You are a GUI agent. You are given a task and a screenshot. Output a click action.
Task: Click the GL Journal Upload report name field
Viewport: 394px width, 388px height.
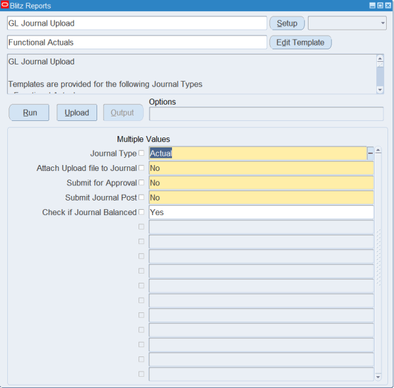tap(137, 23)
